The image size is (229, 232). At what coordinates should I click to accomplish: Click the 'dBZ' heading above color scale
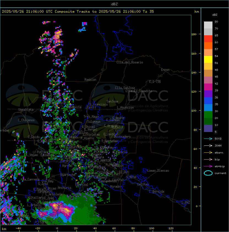215,15
